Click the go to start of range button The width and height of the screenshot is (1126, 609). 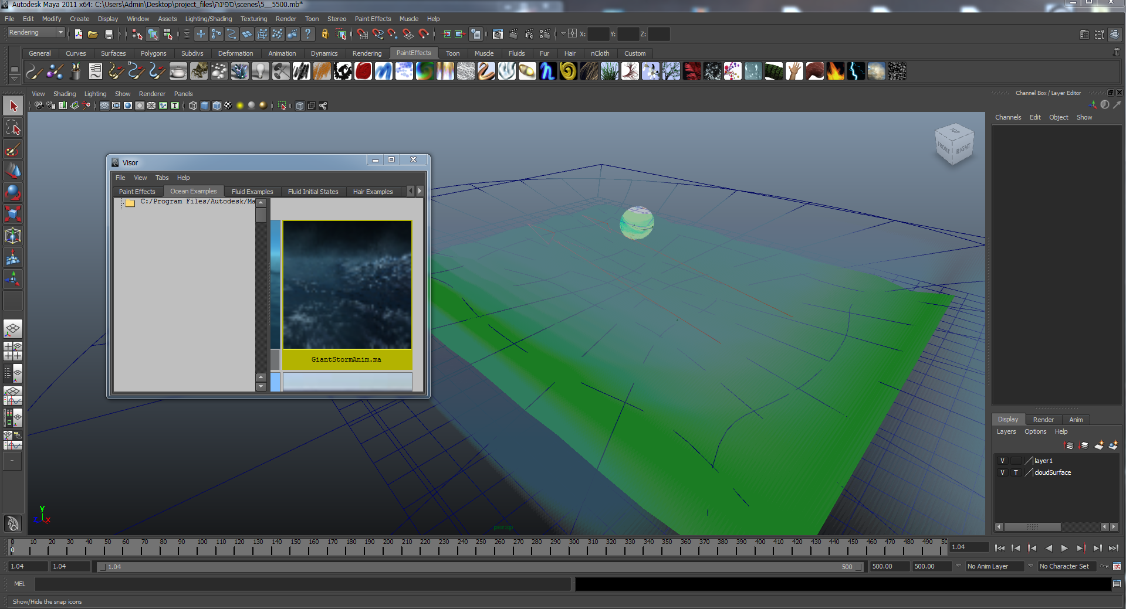pos(1000,548)
